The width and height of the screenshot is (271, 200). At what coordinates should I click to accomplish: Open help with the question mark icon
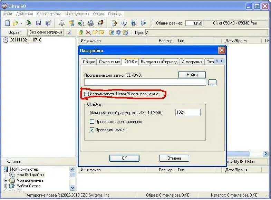pos(134,23)
